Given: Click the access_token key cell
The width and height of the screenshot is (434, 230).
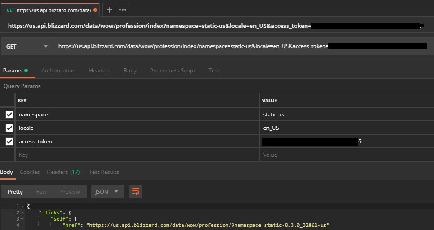Looking at the screenshot, I should [137, 142].
